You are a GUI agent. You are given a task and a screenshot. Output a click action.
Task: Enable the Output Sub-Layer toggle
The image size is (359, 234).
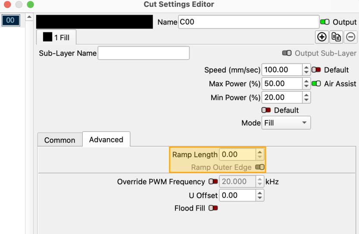click(x=287, y=53)
